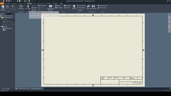Click the Batch Publish icon

pos(93,7)
